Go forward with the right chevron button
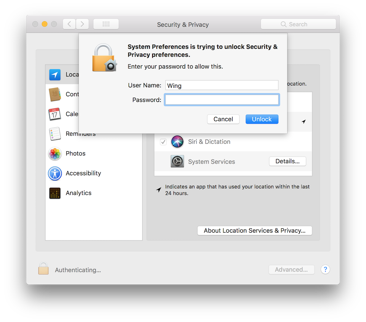The image size is (366, 322). 82,24
